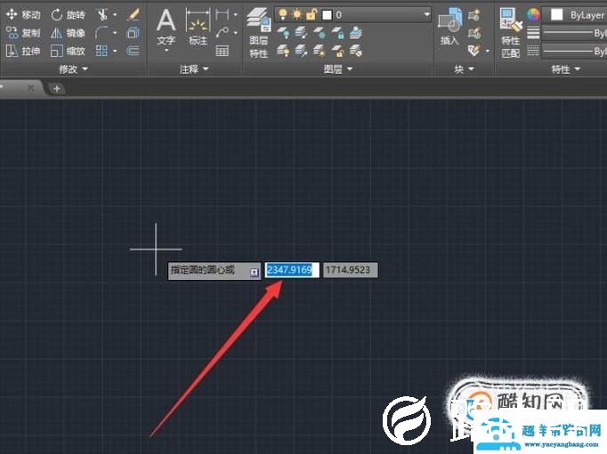Toggle the layer freeze sun icon
The image size is (607, 454).
coord(296,15)
